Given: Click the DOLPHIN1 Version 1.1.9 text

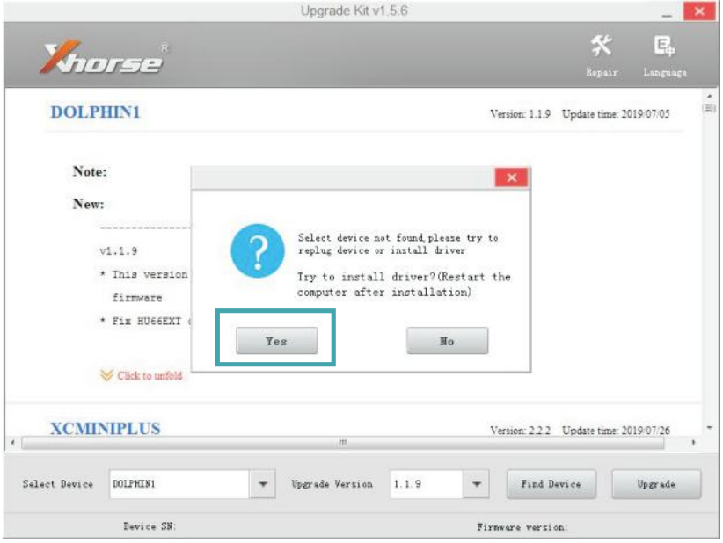Looking at the screenshot, I should click(x=520, y=113).
